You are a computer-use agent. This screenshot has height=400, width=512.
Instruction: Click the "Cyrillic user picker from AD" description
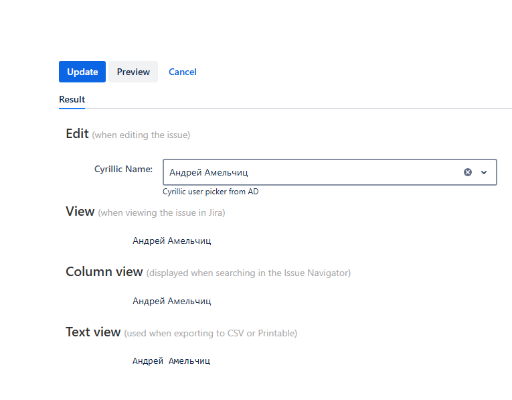pyautogui.click(x=210, y=192)
